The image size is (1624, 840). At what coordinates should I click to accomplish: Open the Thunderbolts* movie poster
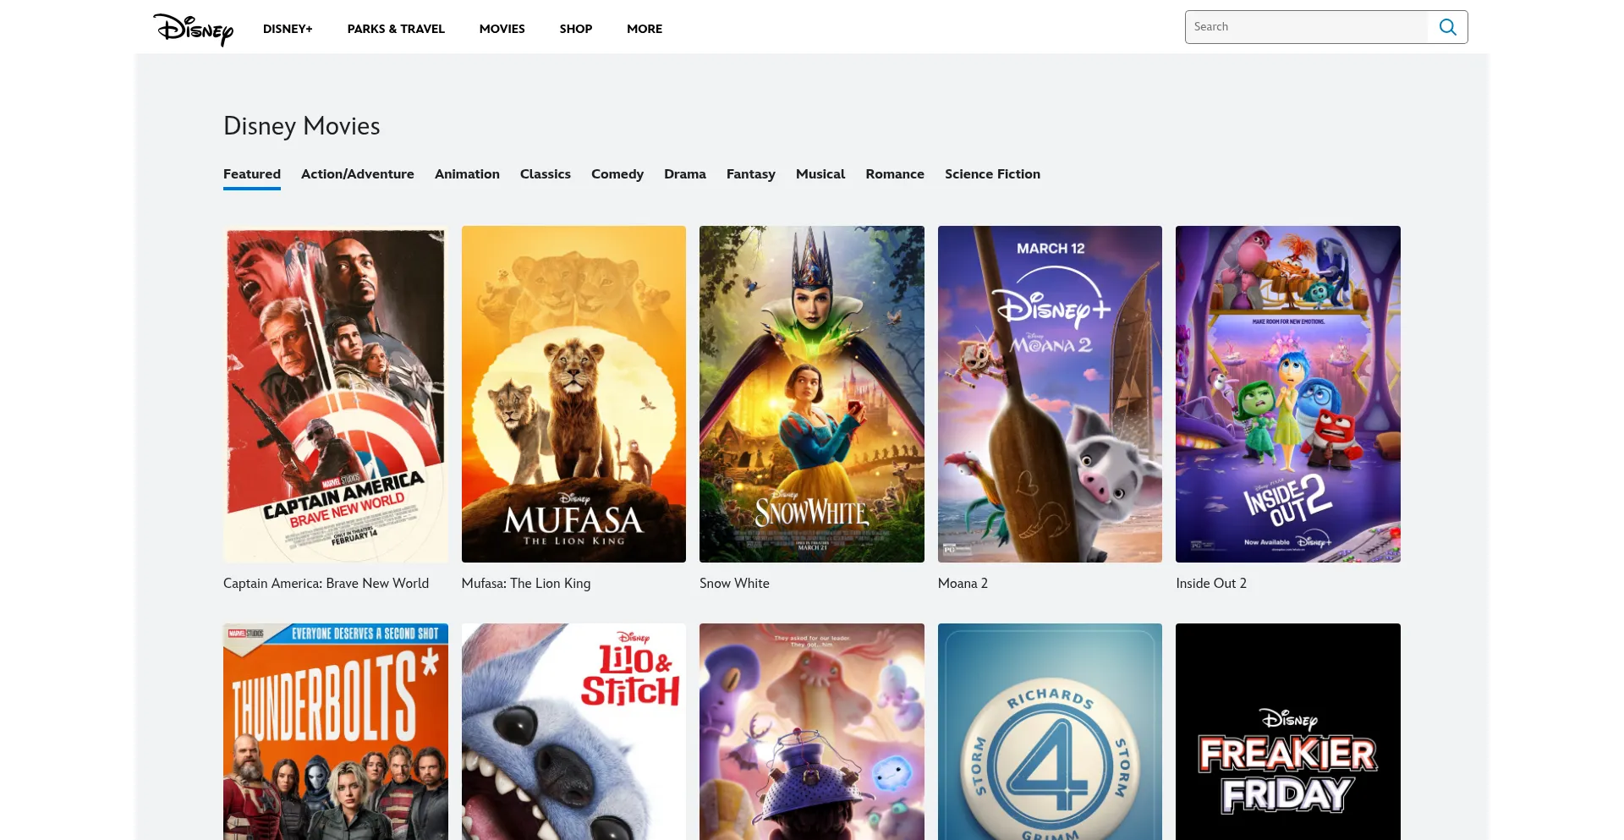[x=336, y=732]
